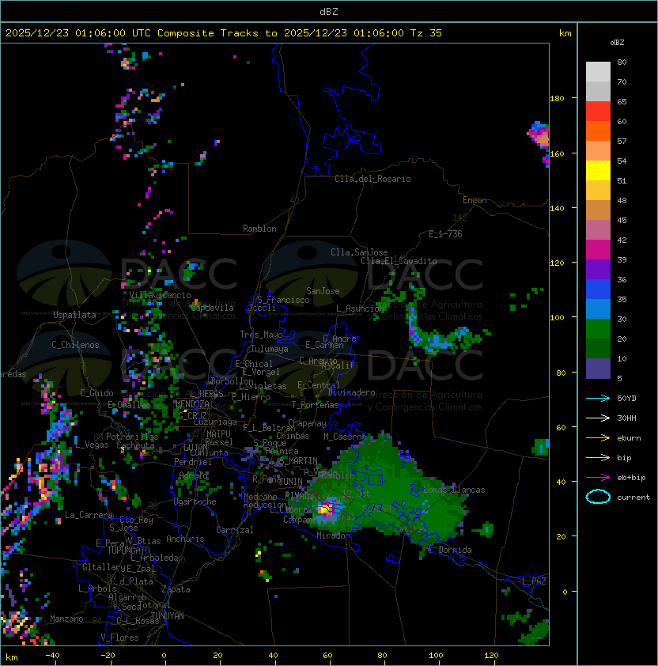
Task: Click the '65' value in dBZ scale
Action: pos(622,101)
